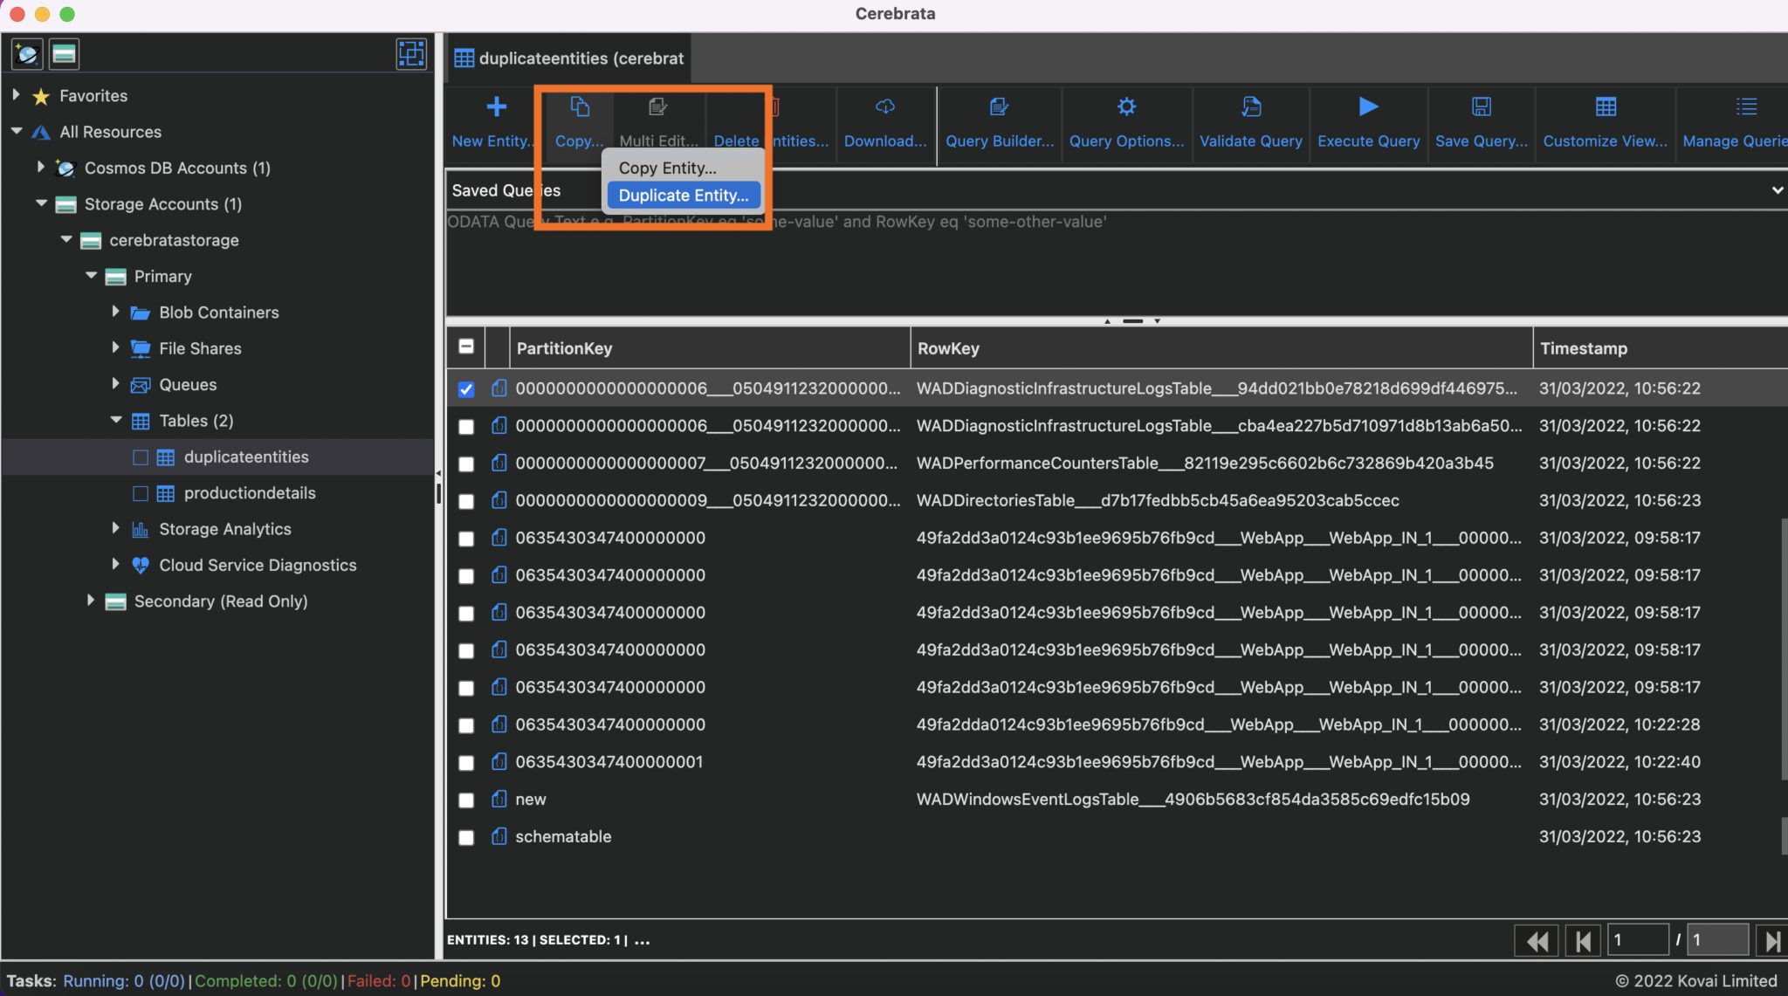This screenshot has height=996, width=1788.
Task: Open Query Options settings
Action: pyautogui.click(x=1125, y=106)
